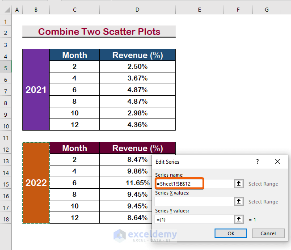
Task: Click the 2021 Revenue (%) header cell
Action: (x=137, y=55)
